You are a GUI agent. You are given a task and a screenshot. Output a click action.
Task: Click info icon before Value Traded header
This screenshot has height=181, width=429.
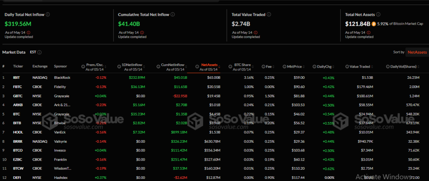[347, 67]
